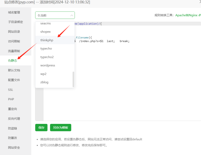Pick typecho2 in the dropdown list
The height and width of the screenshot is (155, 201).
(47, 57)
